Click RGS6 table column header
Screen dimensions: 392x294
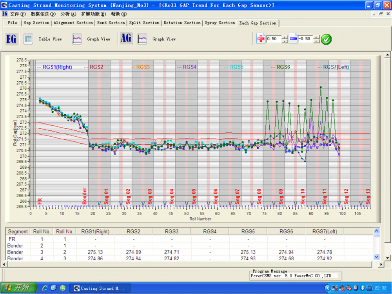[286, 232]
